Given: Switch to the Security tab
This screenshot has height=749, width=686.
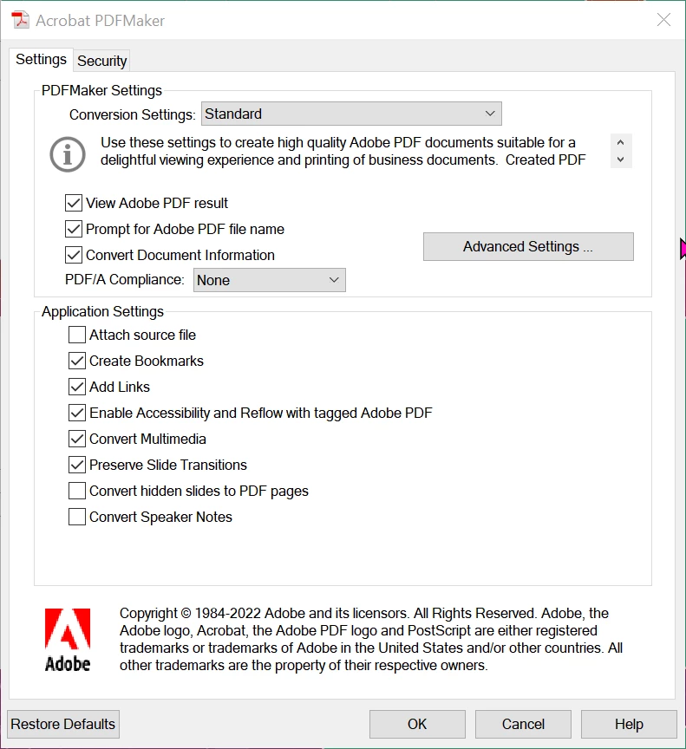Looking at the screenshot, I should pos(101,61).
